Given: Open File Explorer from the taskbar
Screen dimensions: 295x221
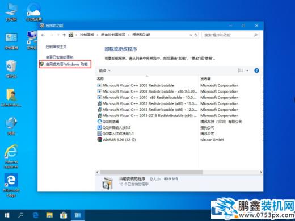Looking at the screenshot, I should pos(49,215).
